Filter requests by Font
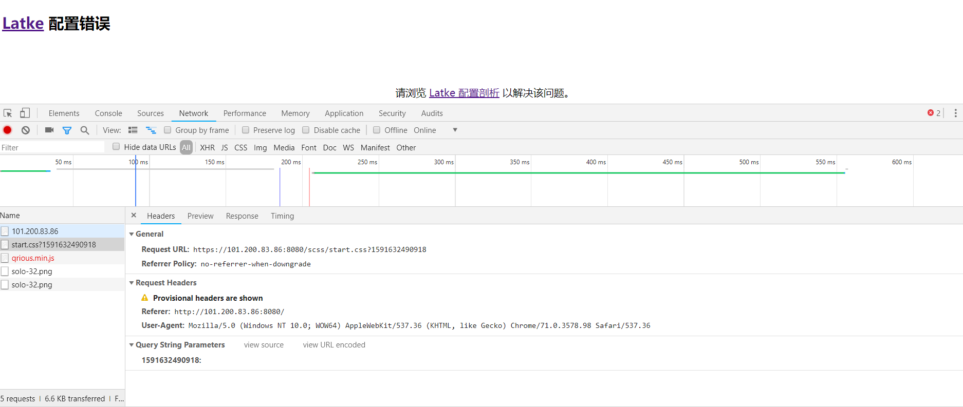 309,147
